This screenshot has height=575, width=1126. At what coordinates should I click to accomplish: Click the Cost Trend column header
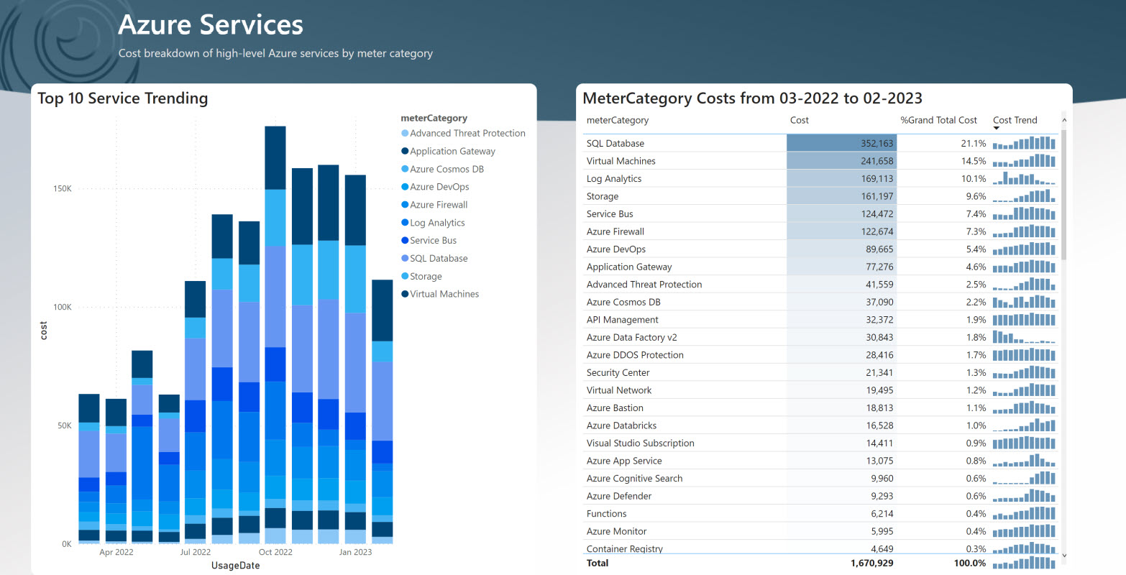1015,120
